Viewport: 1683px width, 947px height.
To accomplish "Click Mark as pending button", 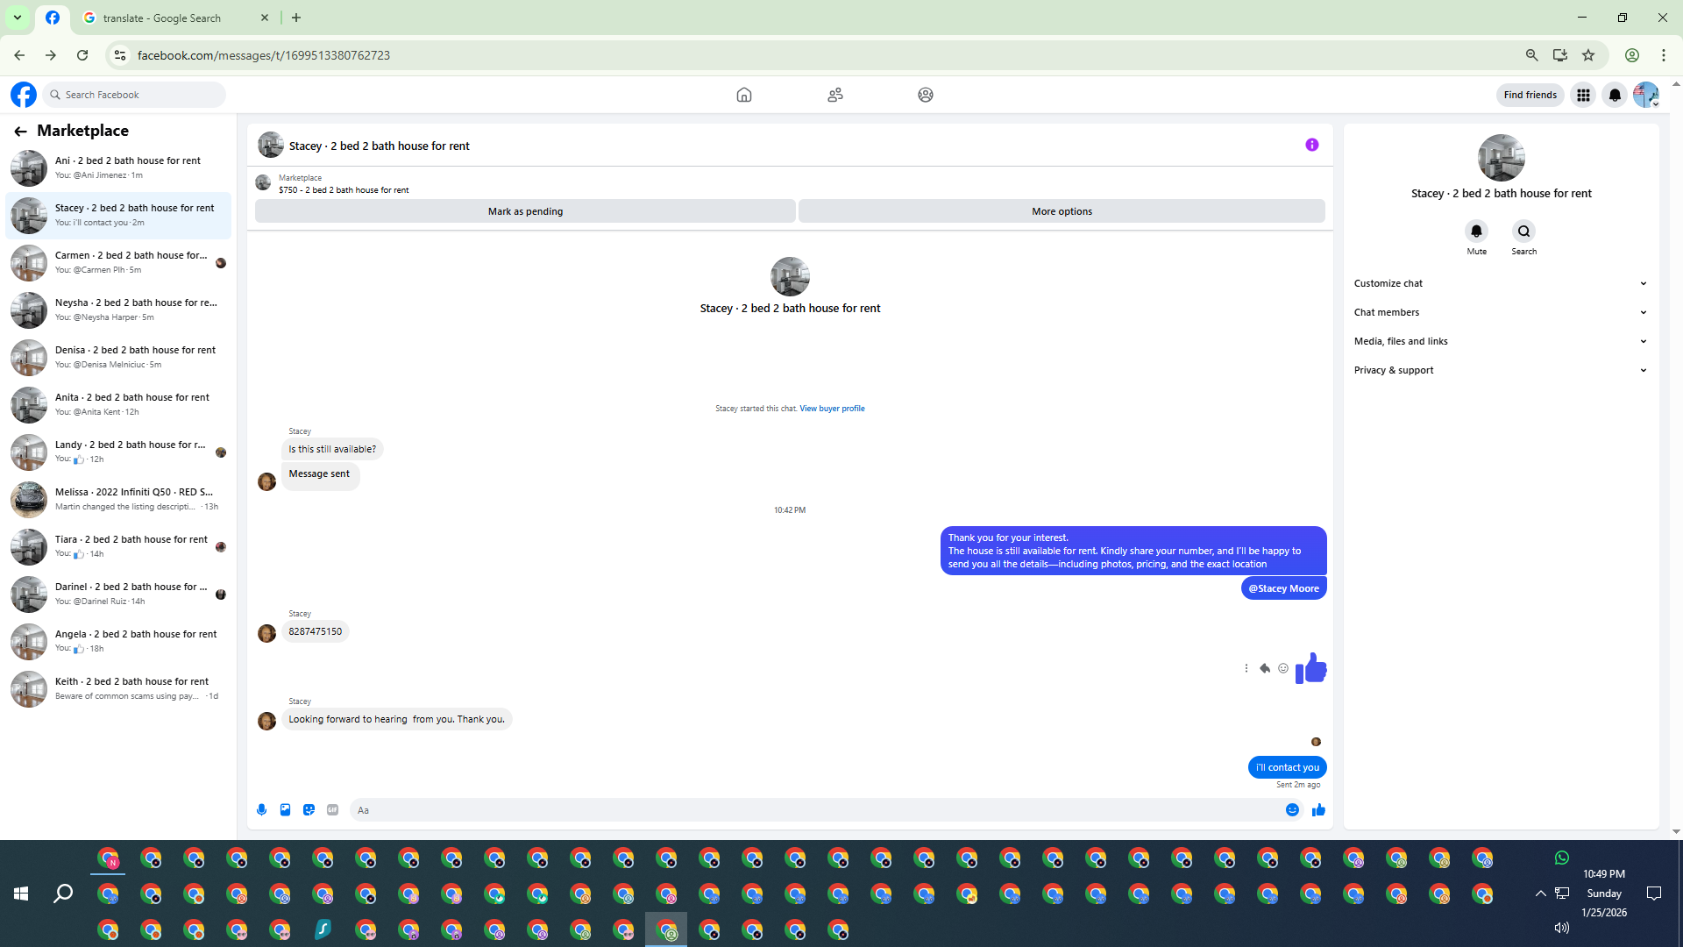I will tap(525, 211).
